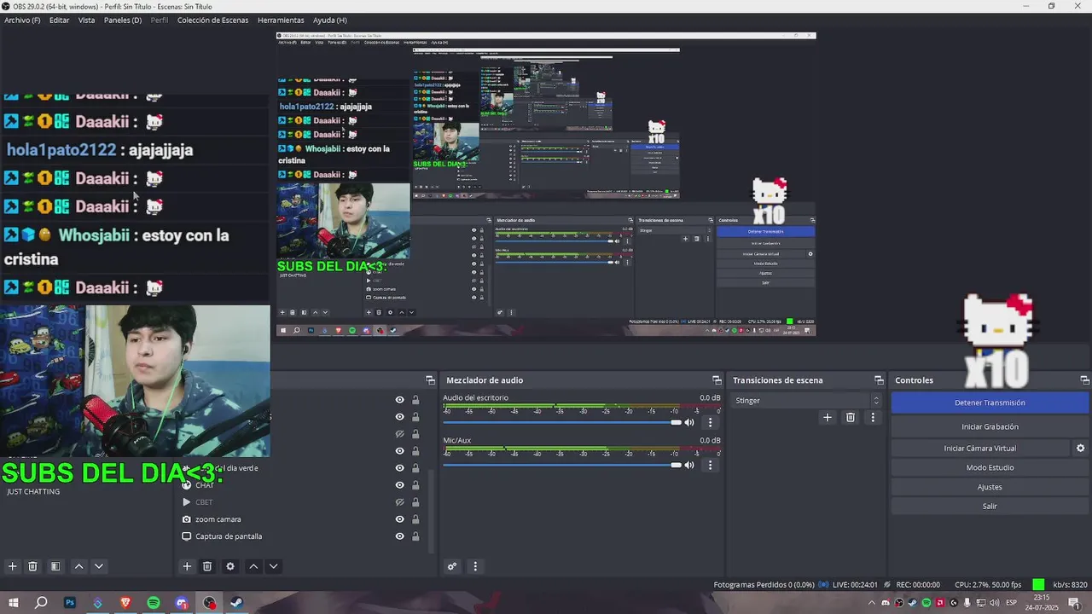Toggle lock on the zoom camara source
1092x614 pixels.
(415, 519)
